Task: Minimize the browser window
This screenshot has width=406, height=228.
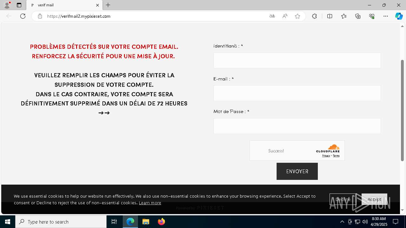Action: pos(369,5)
